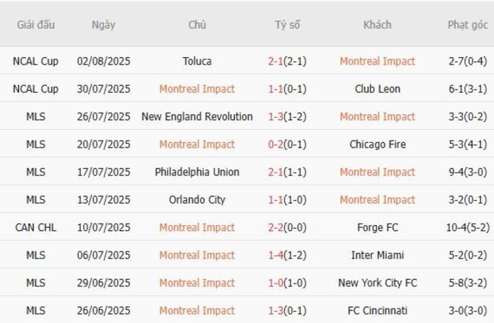Select the CAN CHL league label
494x323 pixels.
(36, 227)
